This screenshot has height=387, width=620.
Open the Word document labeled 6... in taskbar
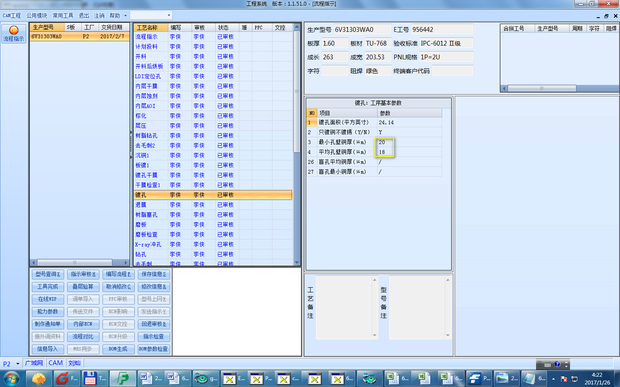click(x=178, y=379)
